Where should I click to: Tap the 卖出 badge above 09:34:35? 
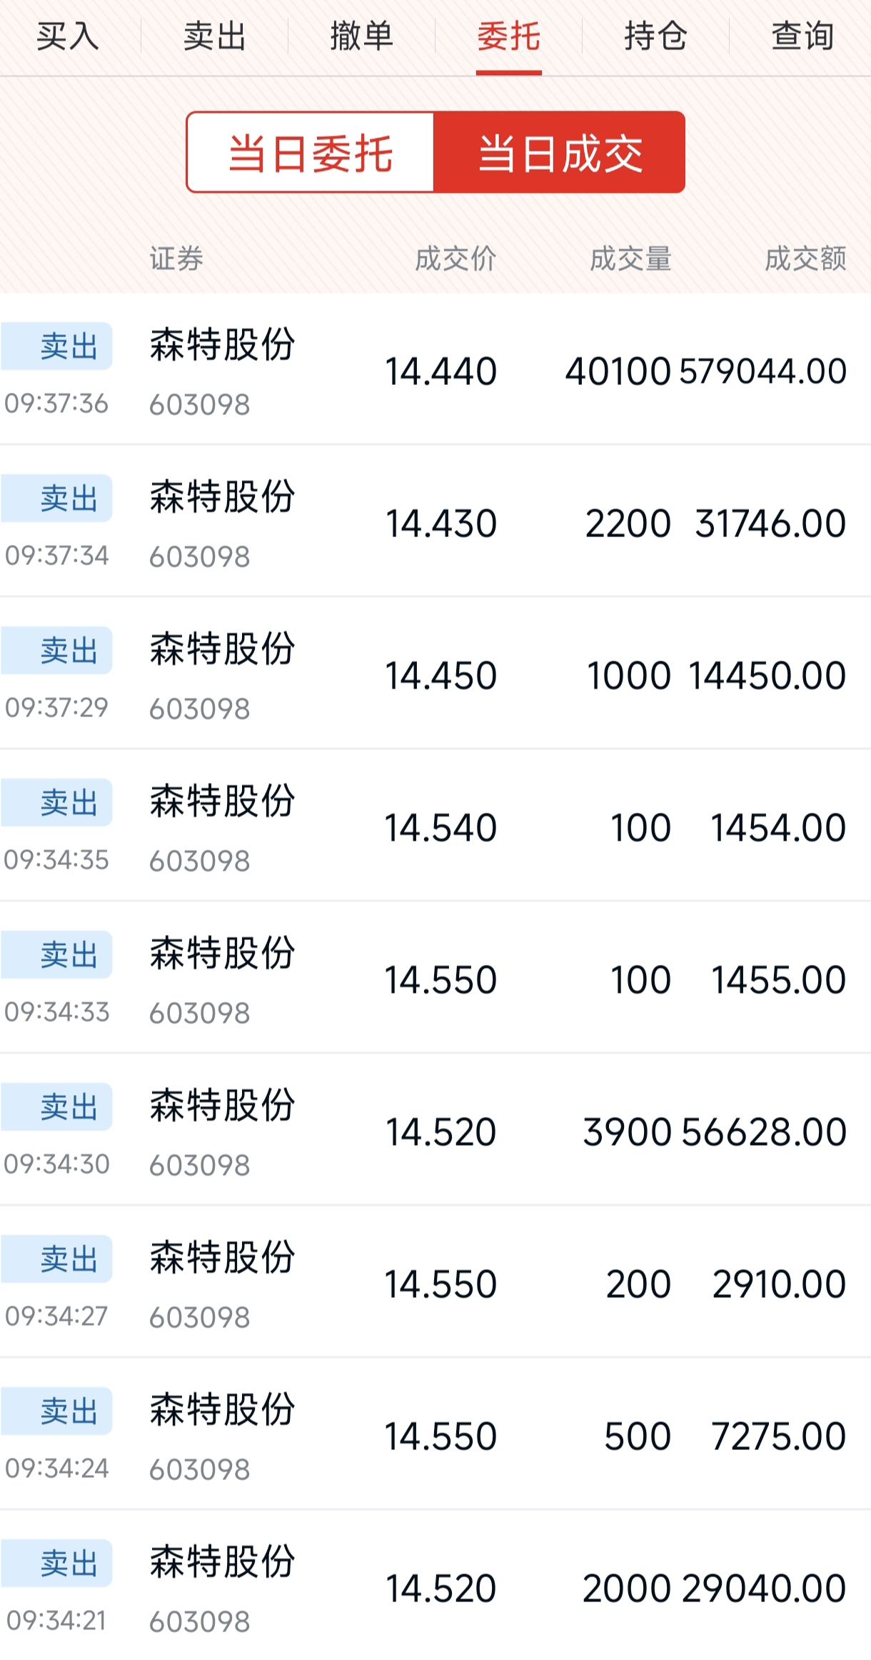(x=57, y=802)
